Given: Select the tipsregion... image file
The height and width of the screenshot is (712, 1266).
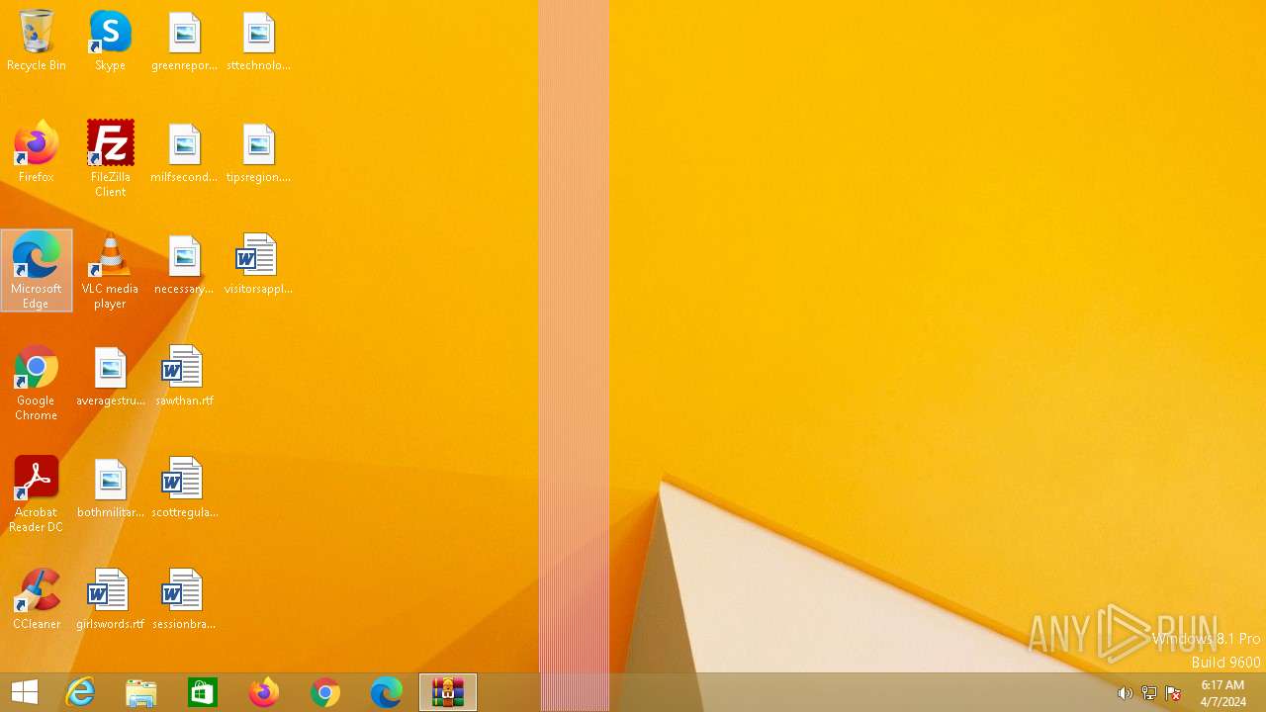Looking at the screenshot, I should point(258,152).
